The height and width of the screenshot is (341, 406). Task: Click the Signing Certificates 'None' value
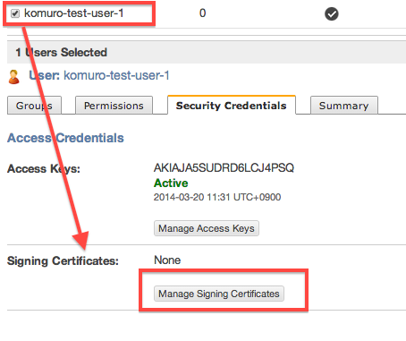[167, 260]
